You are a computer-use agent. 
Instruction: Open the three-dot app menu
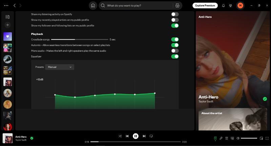pyautogui.click(x=6, y=5)
